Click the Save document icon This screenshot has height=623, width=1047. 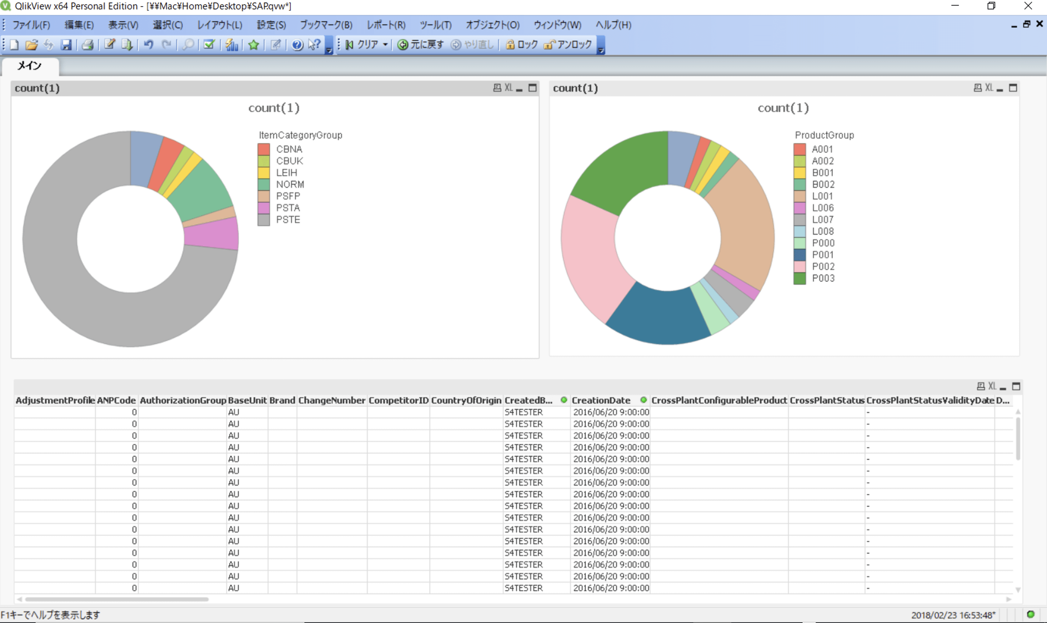(66, 44)
